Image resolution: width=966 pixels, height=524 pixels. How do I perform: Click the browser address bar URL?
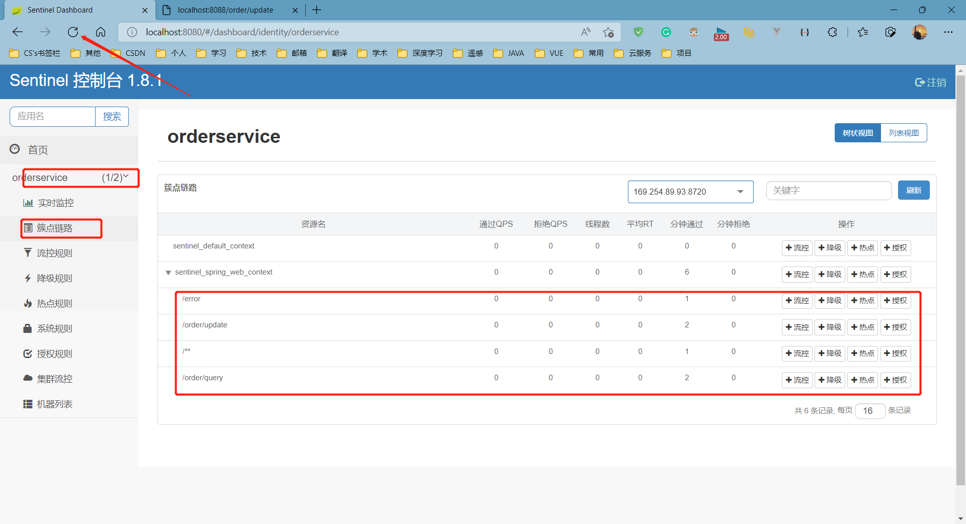coord(243,32)
